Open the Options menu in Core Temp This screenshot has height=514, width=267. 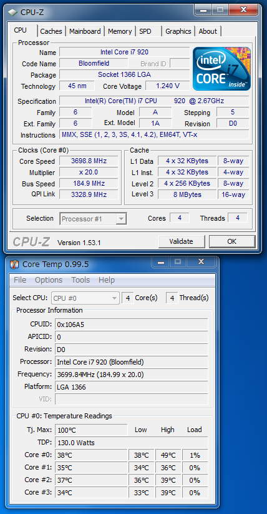49,280
